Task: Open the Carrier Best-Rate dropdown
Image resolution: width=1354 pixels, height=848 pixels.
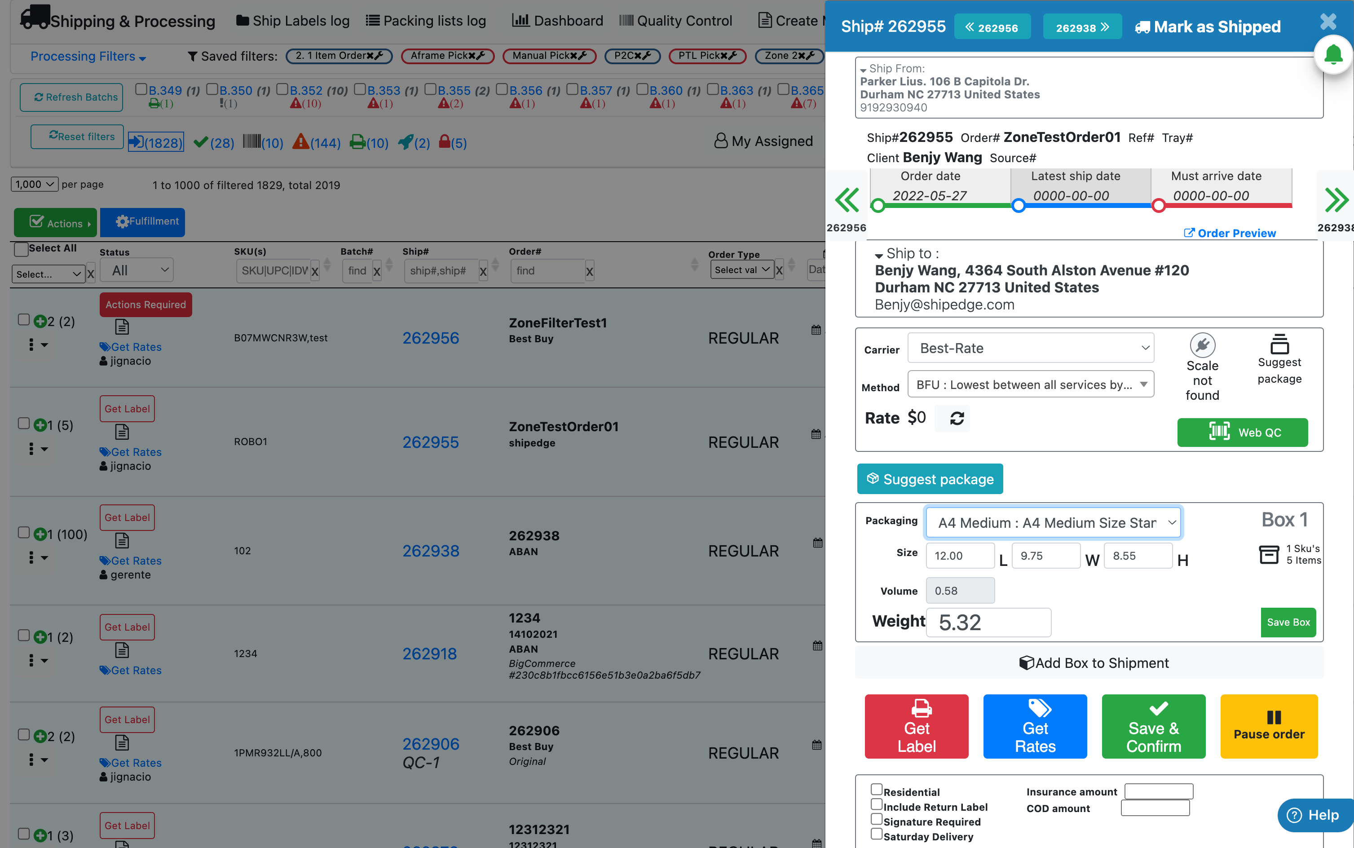Action: click(x=1031, y=348)
